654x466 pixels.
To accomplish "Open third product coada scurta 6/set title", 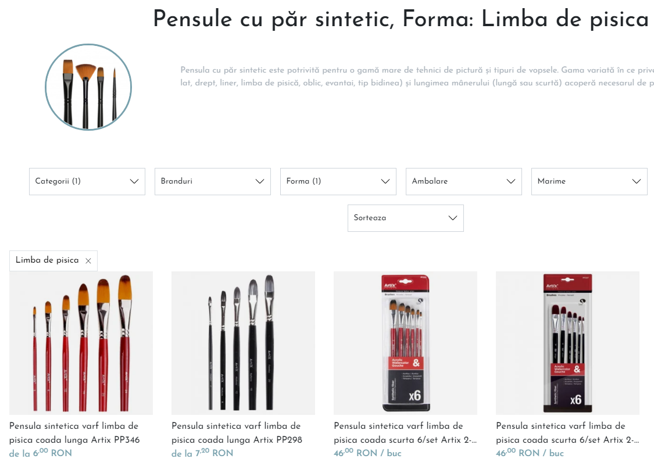I will pos(405,433).
